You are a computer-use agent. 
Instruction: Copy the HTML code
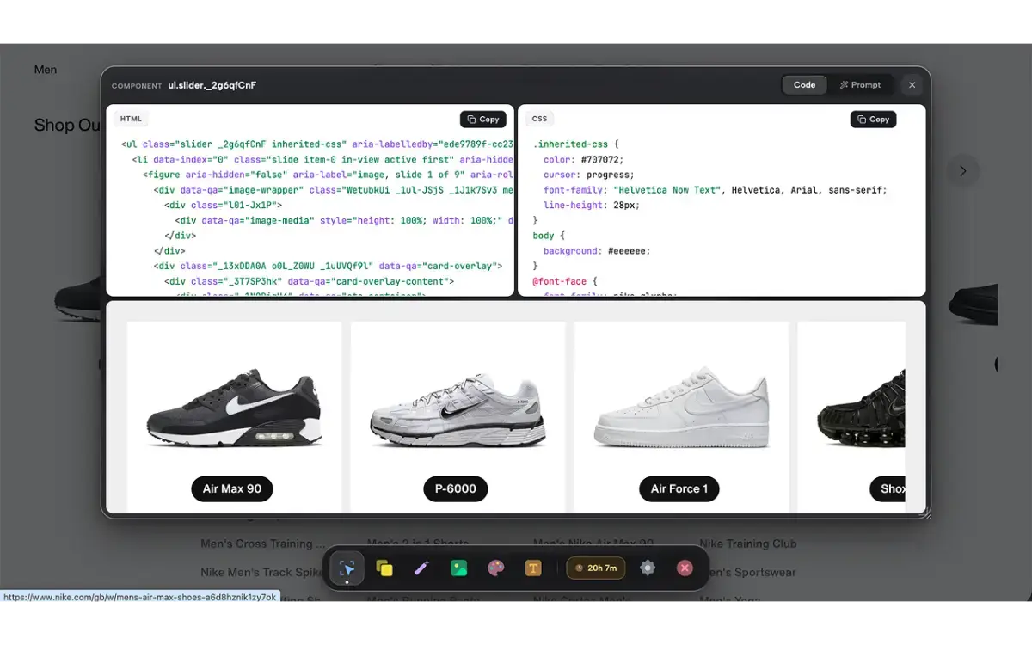tap(482, 120)
